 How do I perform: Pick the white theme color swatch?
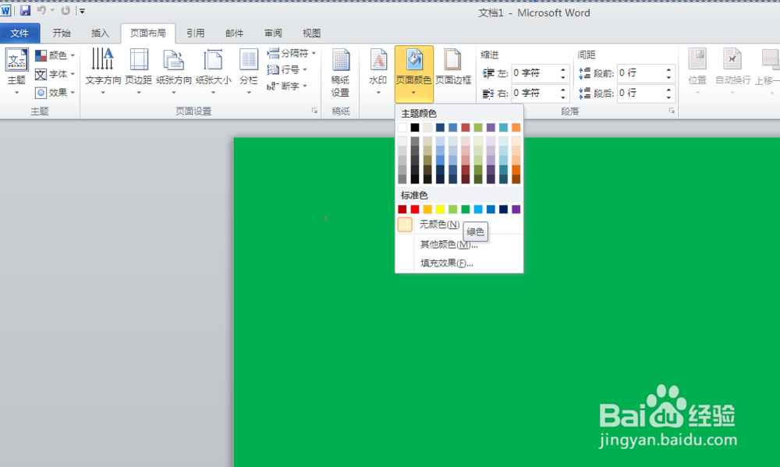coord(402,128)
